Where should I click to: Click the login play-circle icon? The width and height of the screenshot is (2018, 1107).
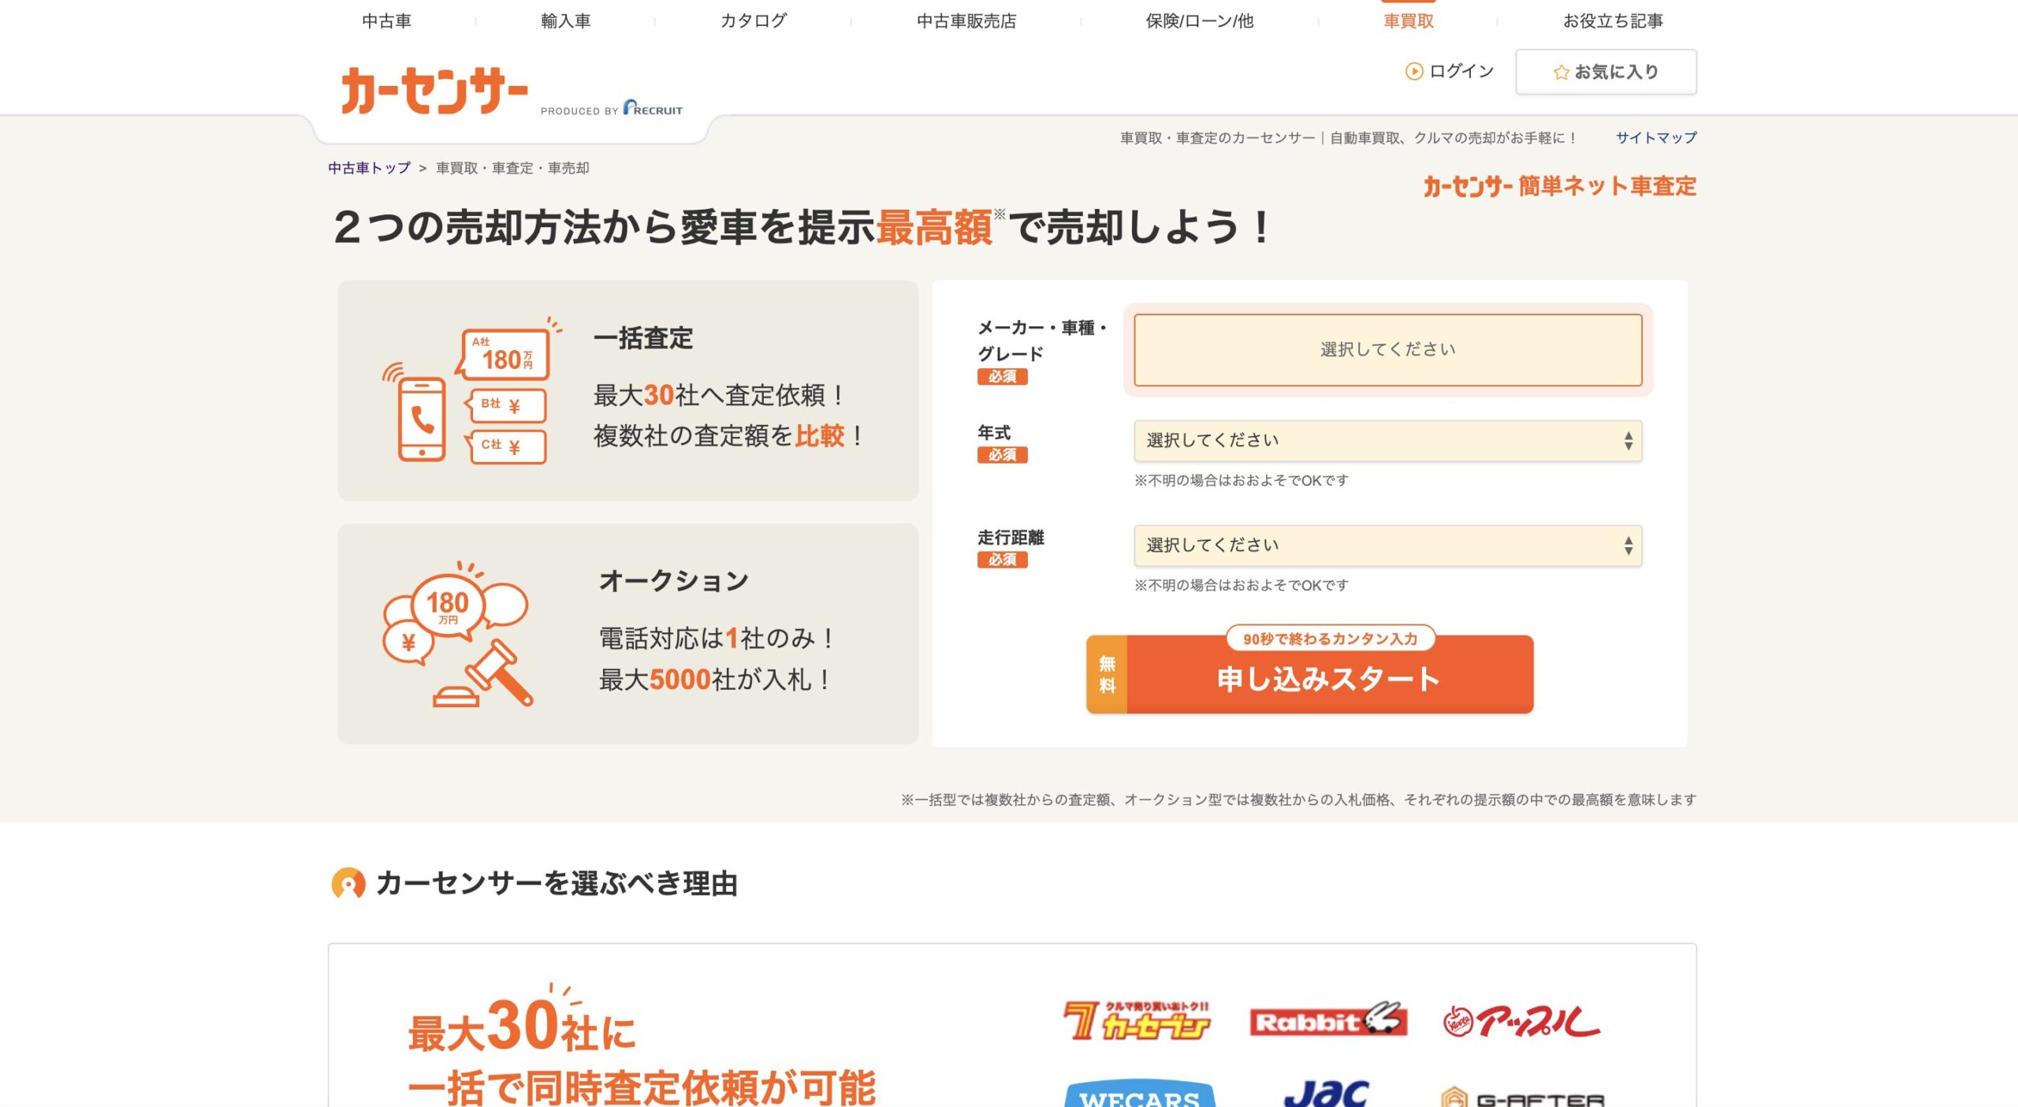pyautogui.click(x=1414, y=72)
